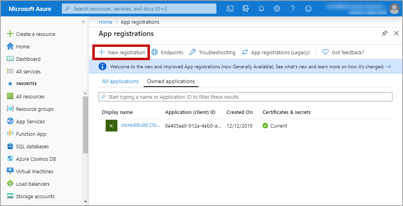Open the IncrediBuild Clo... application link

(140, 125)
